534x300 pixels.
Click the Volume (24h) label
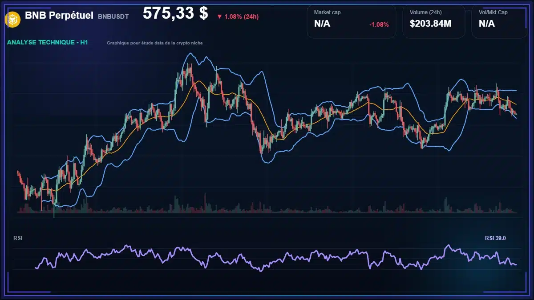click(x=425, y=12)
